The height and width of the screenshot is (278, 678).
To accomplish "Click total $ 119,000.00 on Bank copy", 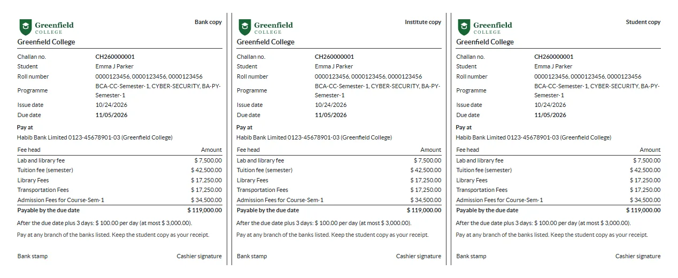I will [x=205, y=210].
